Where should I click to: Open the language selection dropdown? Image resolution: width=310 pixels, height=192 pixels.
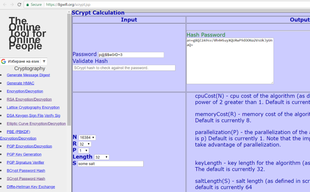(24, 61)
